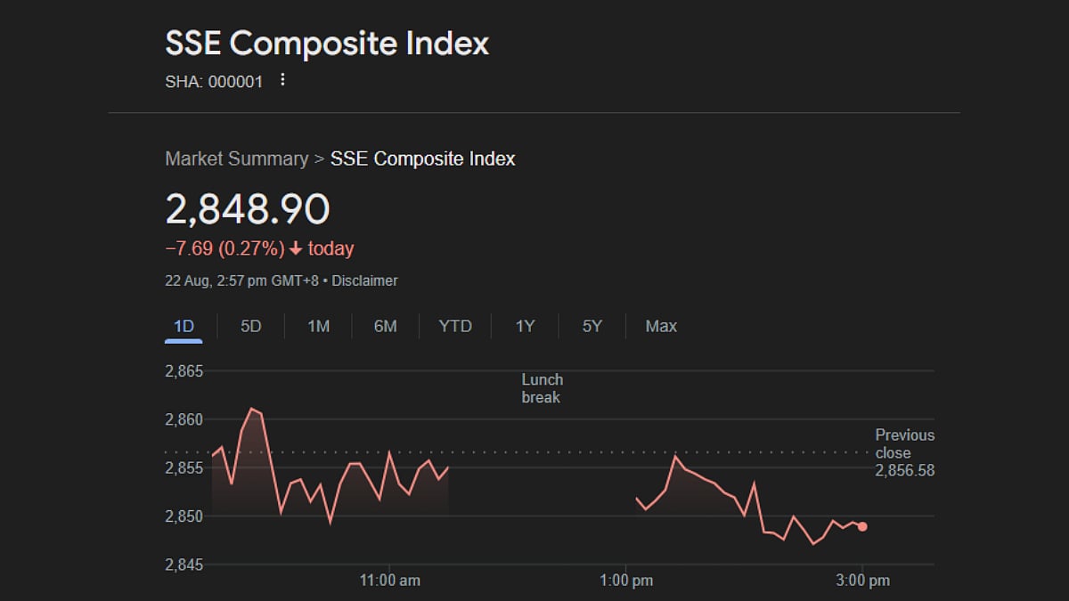This screenshot has height=601, width=1069.
Task: Click the 11:00 am time axis label
Action: [x=390, y=581]
